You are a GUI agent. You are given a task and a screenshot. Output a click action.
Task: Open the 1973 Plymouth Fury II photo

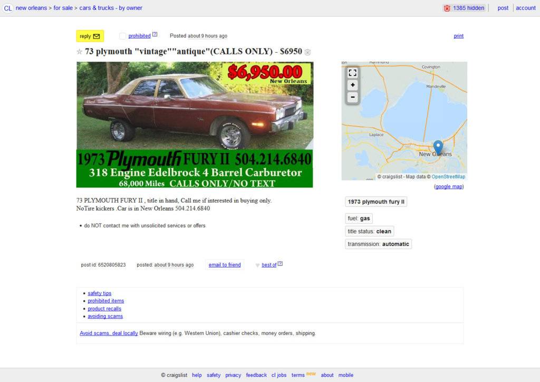195,125
